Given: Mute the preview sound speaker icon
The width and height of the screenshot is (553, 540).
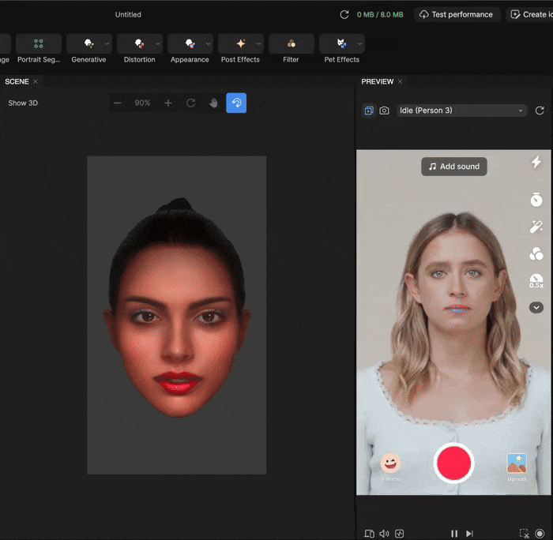Looking at the screenshot, I should [x=384, y=534].
